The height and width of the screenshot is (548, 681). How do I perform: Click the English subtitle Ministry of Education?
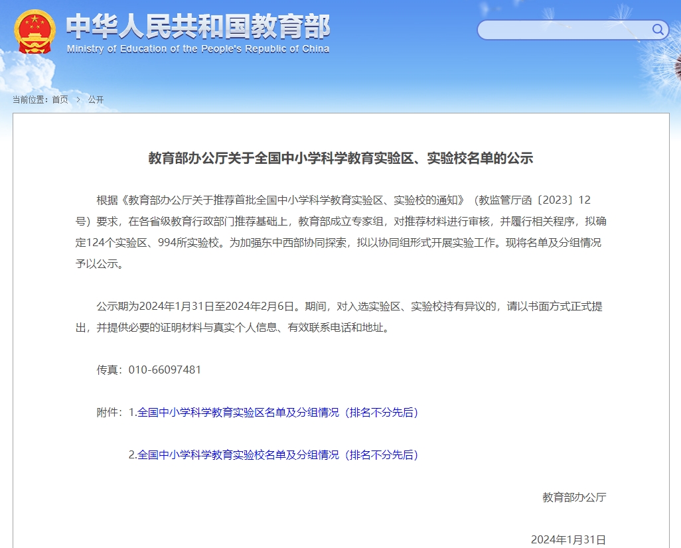pyautogui.click(x=198, y=48)
